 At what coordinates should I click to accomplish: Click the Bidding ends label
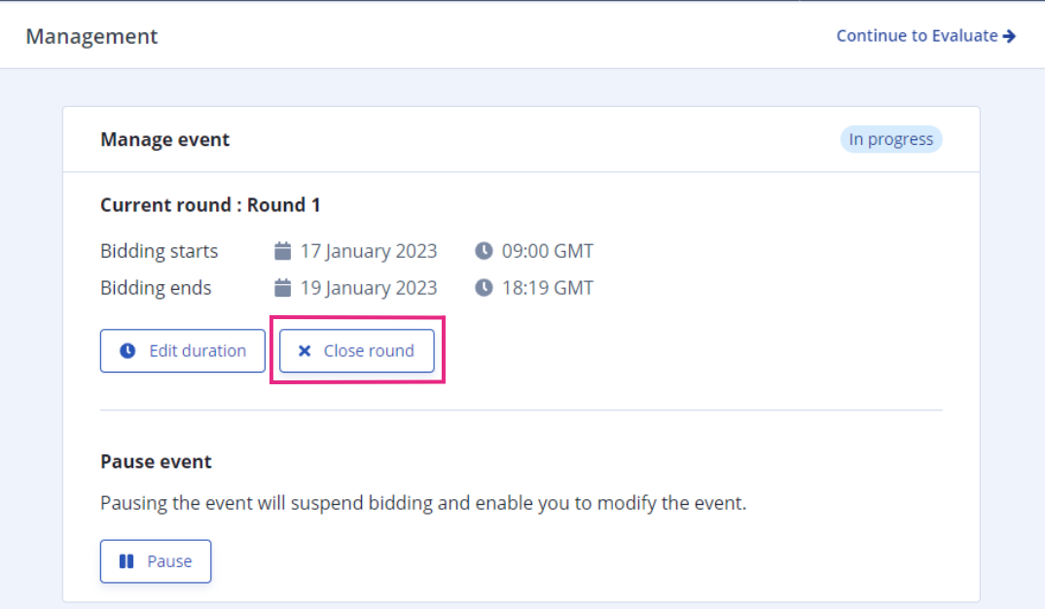pos(156,288)
